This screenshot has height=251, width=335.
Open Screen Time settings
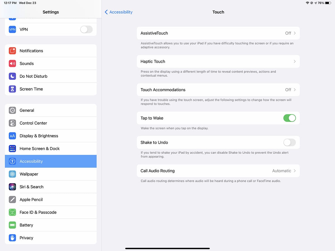click(x=51, y=89)
